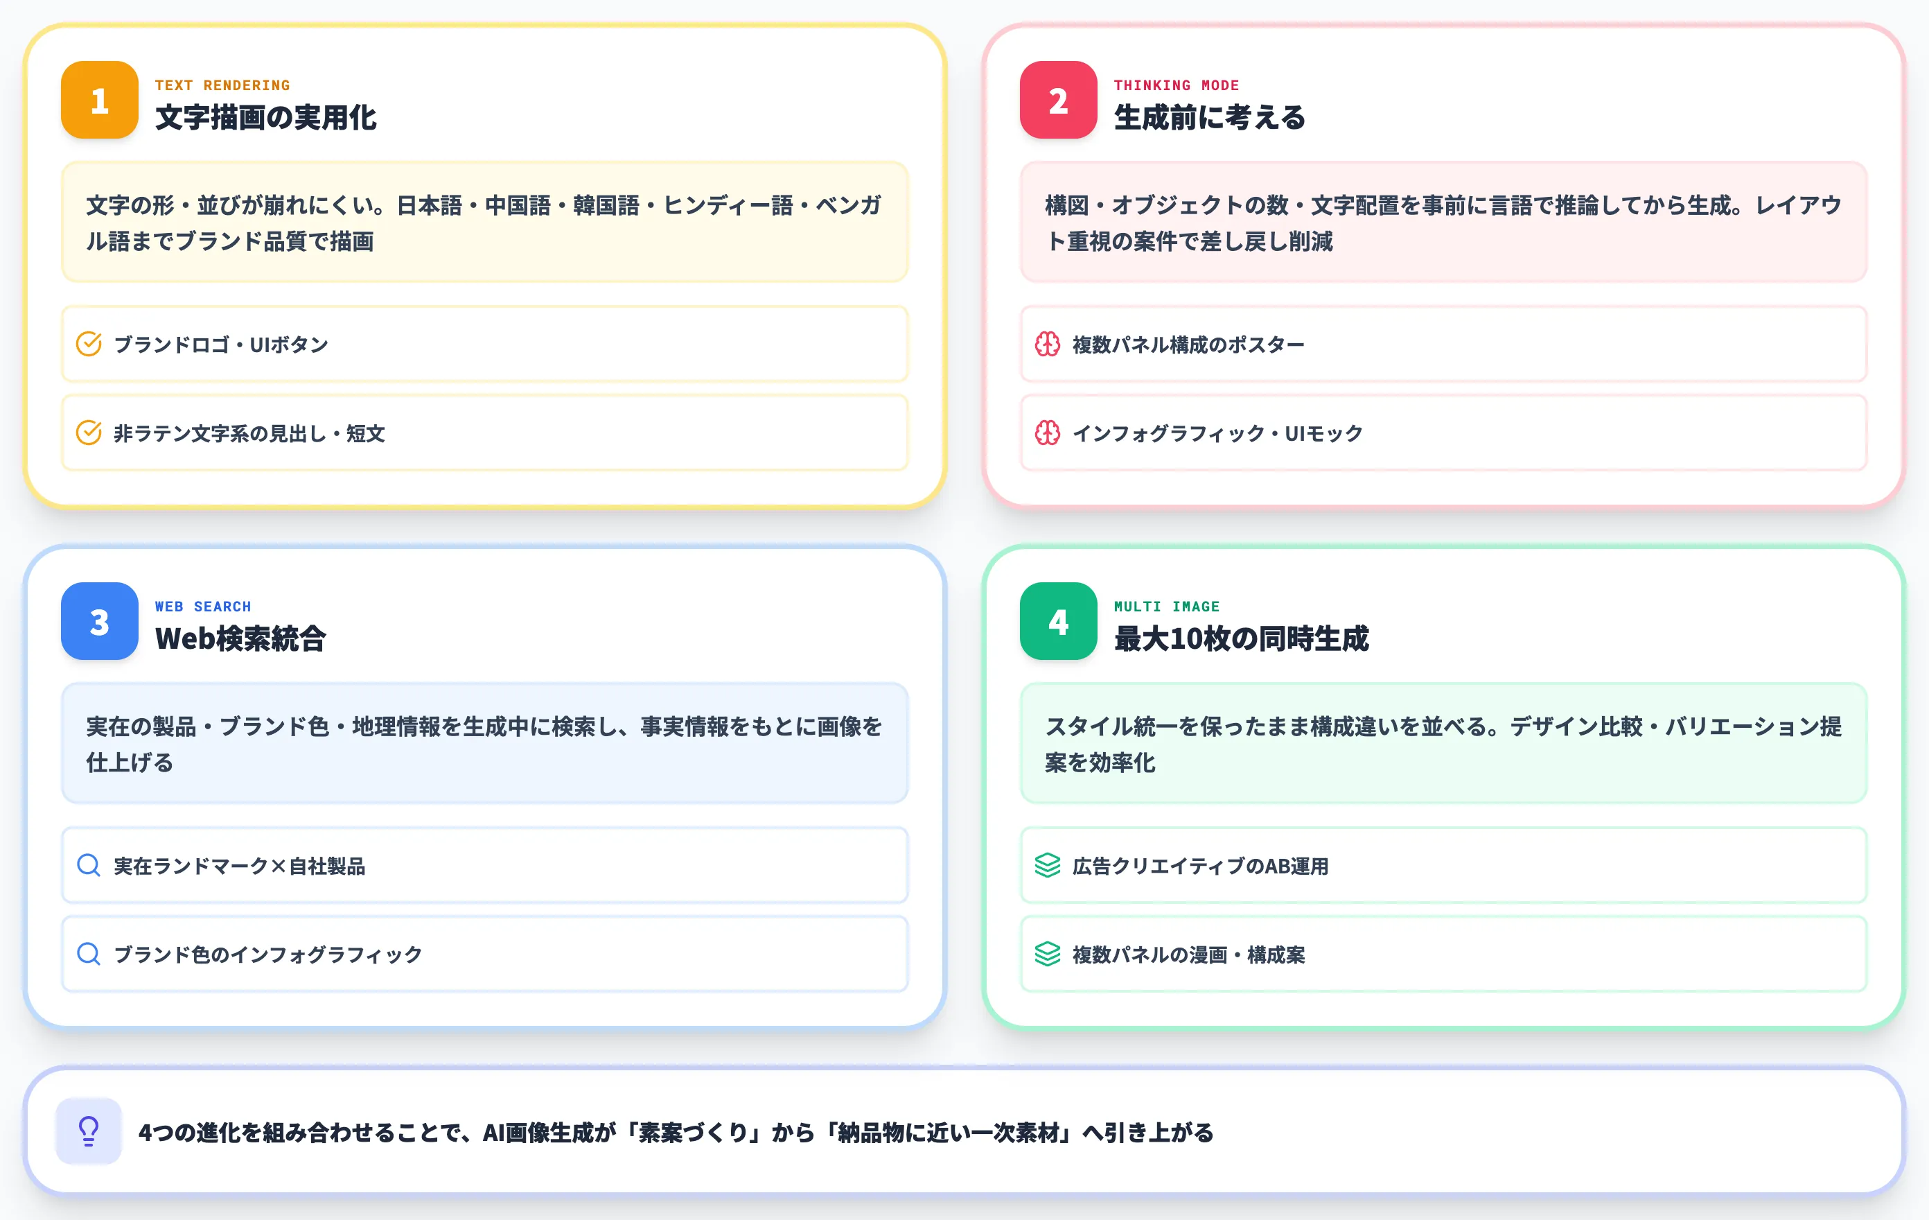Viewport: 1929px width, 1220px height.
Task: Click the lightbulb icon in the bottom banner
Action: pos(88,1133)
